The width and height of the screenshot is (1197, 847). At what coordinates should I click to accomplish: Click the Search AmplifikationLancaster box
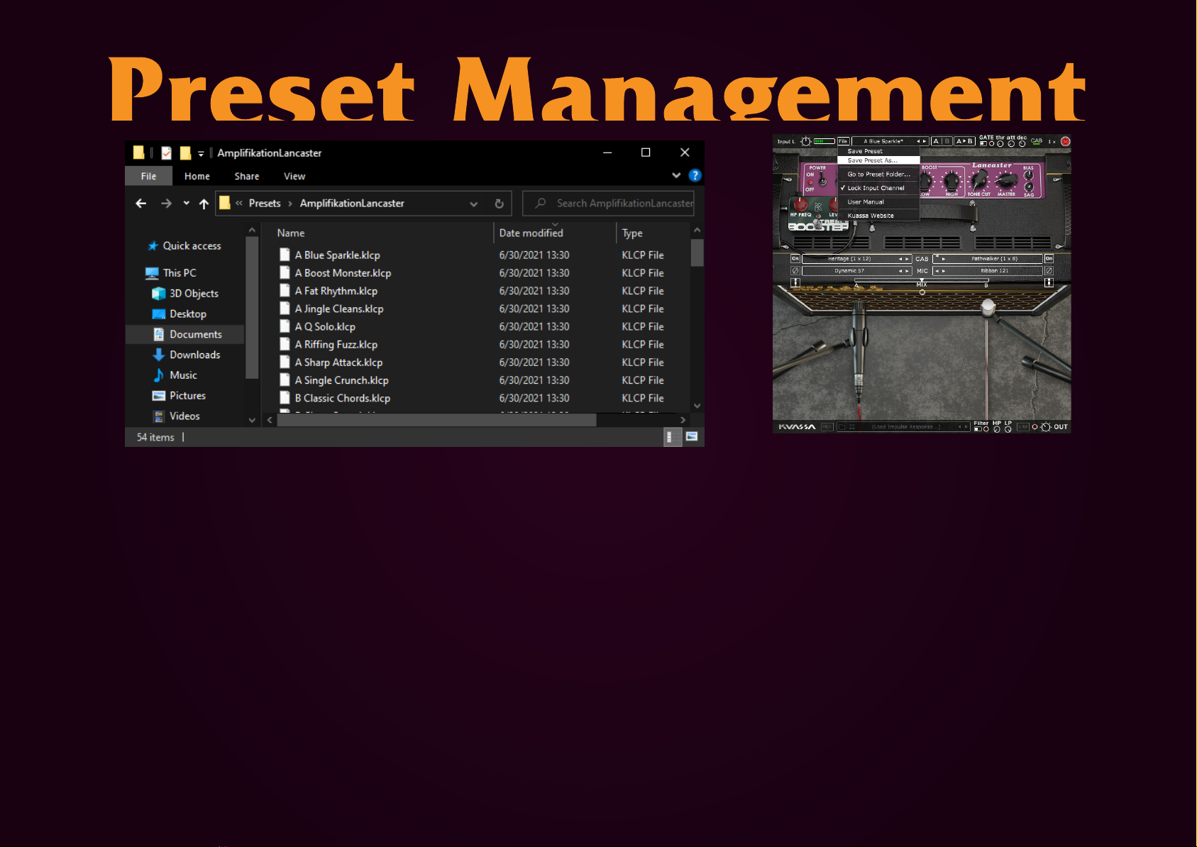point(608,203)
